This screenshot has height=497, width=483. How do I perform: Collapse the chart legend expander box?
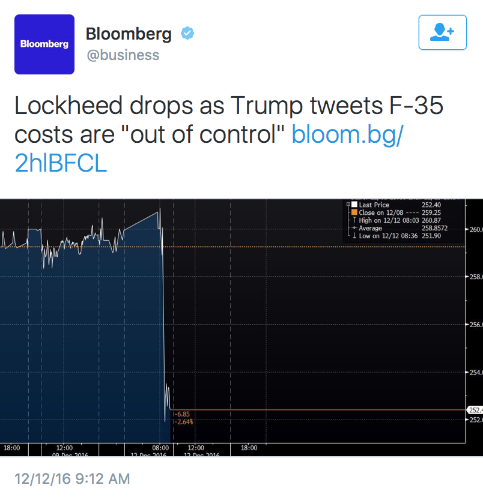[x=348, y=205]
